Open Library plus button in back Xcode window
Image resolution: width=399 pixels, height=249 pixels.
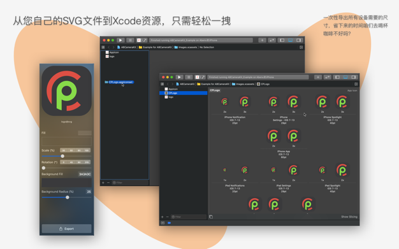pyautogui.click(x=262, y=40)
